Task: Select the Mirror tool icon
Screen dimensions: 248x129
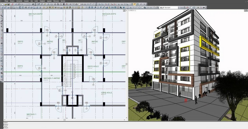Action: [61, 4]
